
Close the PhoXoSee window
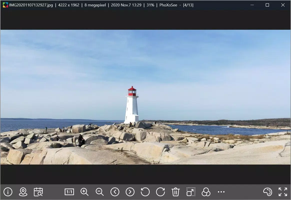click(x=283, y=5)
